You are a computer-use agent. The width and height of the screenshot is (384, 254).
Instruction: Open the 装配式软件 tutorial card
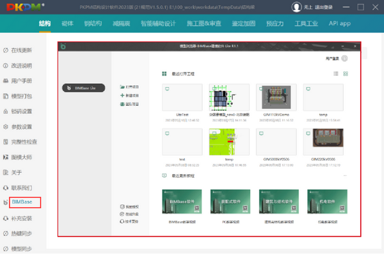[x=230, y=202]
